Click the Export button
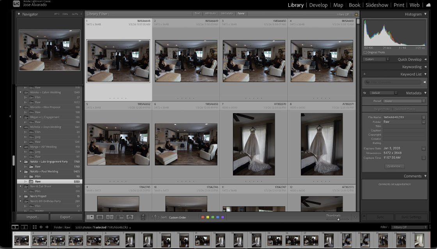This screenshot has width=437, height=249. click(x=66, y=217)
